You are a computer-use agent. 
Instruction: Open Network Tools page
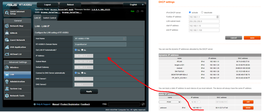click(17, 96)
